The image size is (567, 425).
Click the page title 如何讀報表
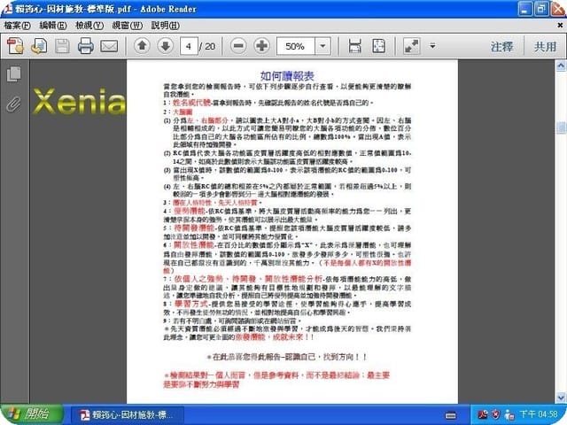pos(287,76)
